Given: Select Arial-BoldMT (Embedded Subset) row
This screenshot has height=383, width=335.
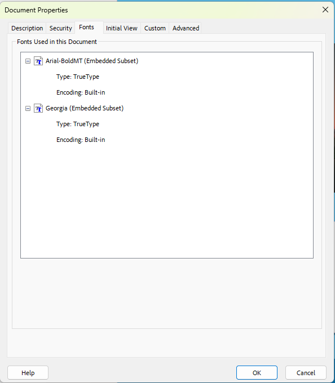Looking at the screenshot, I should [x=92, y=61].
